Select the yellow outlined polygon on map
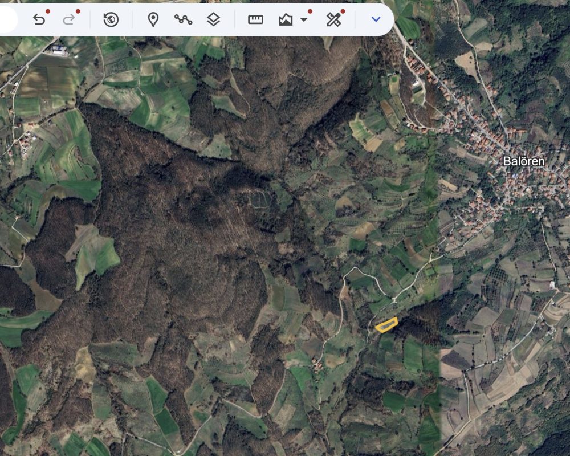570x456 pixels. 386,325
